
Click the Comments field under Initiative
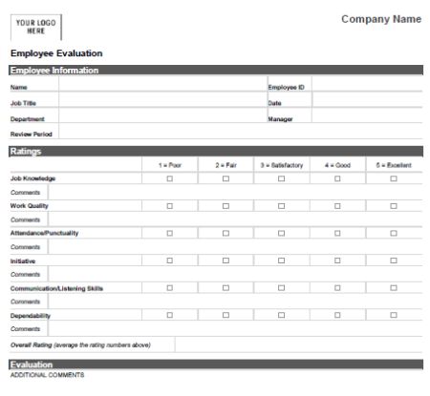coord(235,274)
